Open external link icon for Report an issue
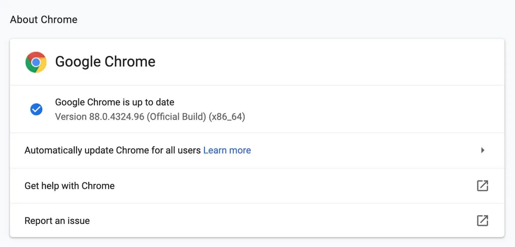This screenshot has width=515, height=247. 483,220
